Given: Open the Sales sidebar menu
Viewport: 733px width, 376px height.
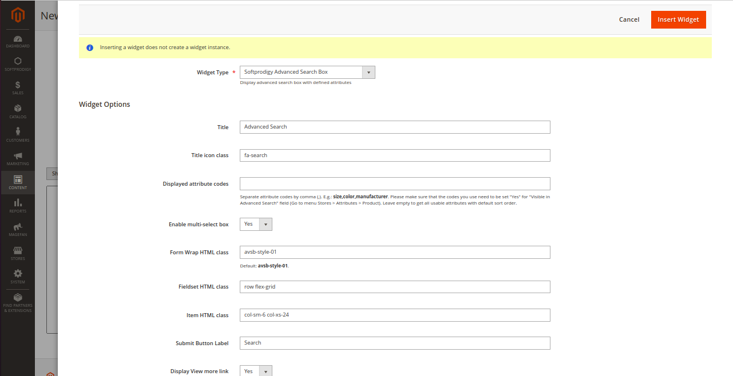Looking at the screenshot, I should (18, 88).
